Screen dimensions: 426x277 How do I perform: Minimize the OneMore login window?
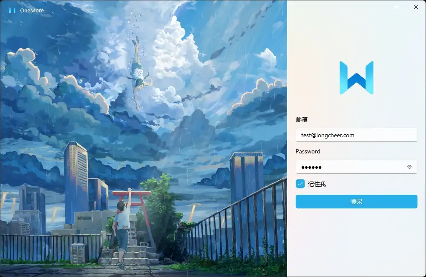coord(397,7)
